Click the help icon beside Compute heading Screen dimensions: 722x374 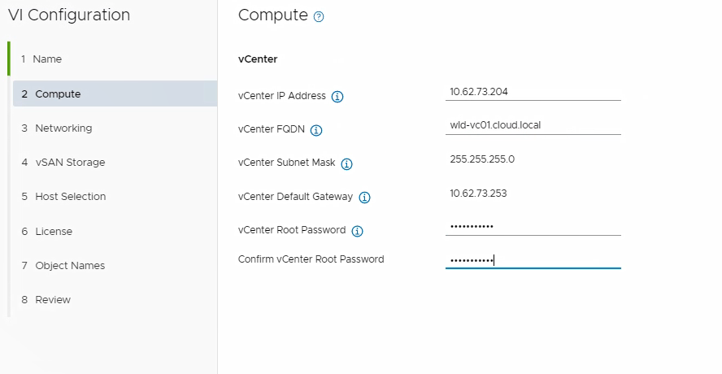[x=319, y=17]
